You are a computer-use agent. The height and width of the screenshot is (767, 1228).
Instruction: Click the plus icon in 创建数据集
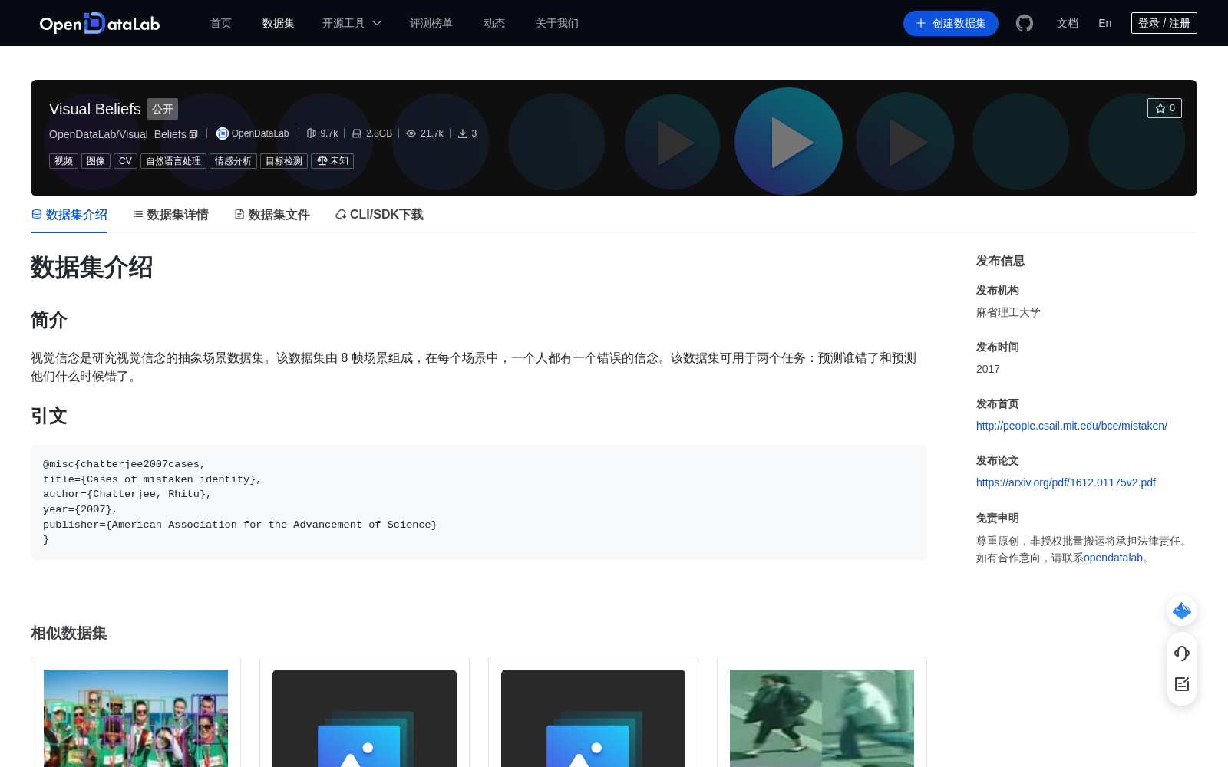click(921, 23)
